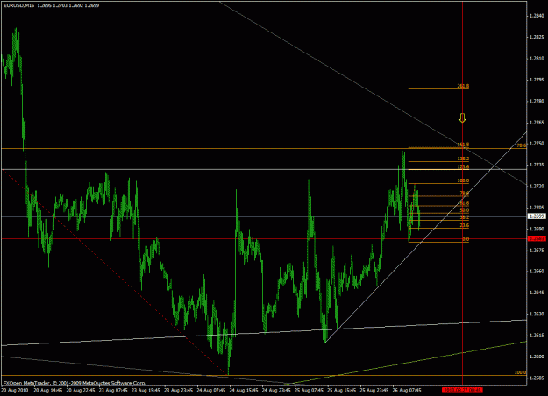This screenshot has height=396, width=548.
Task: Select the 50.0 Fibonacci level label
Action: (x=465, y=210)
